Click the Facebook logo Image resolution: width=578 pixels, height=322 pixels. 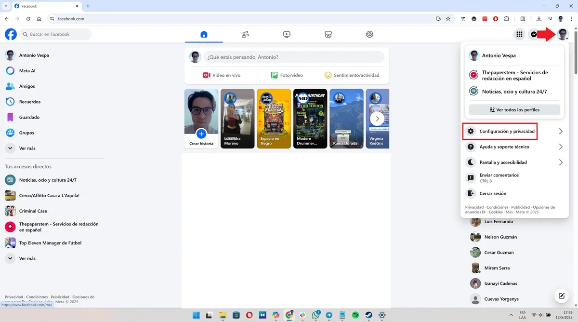11,34
